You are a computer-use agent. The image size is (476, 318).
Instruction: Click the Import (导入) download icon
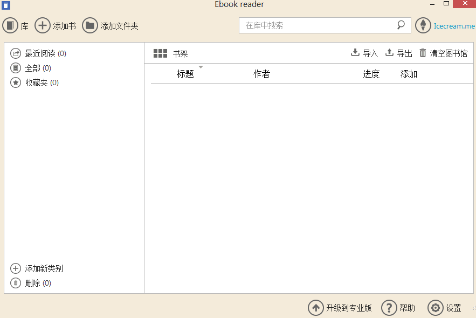pyautogui.click(x=355, y=52)
